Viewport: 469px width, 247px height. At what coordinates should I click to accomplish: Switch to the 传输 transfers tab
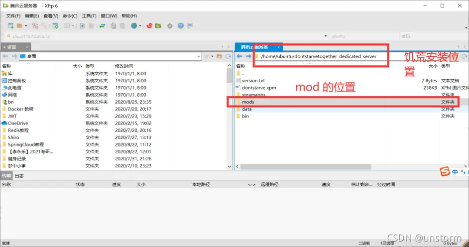click(x=6, y=176)
